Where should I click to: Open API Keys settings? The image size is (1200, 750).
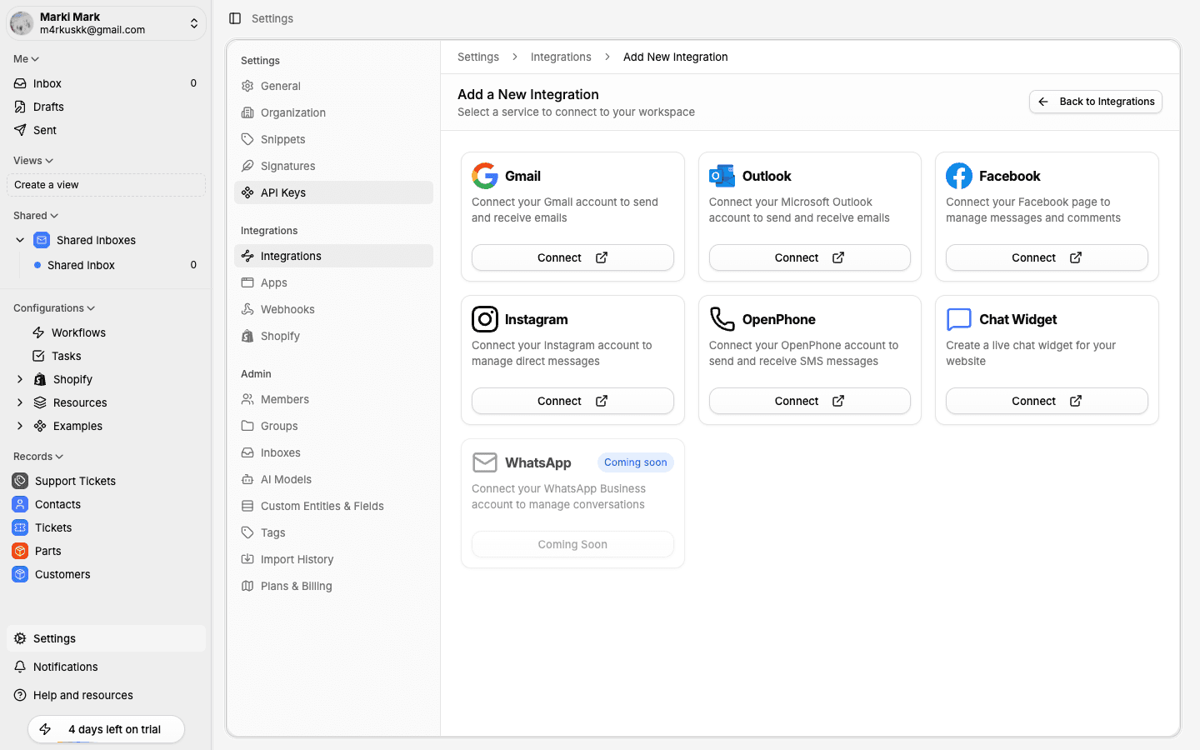click(x=333, y=192)
